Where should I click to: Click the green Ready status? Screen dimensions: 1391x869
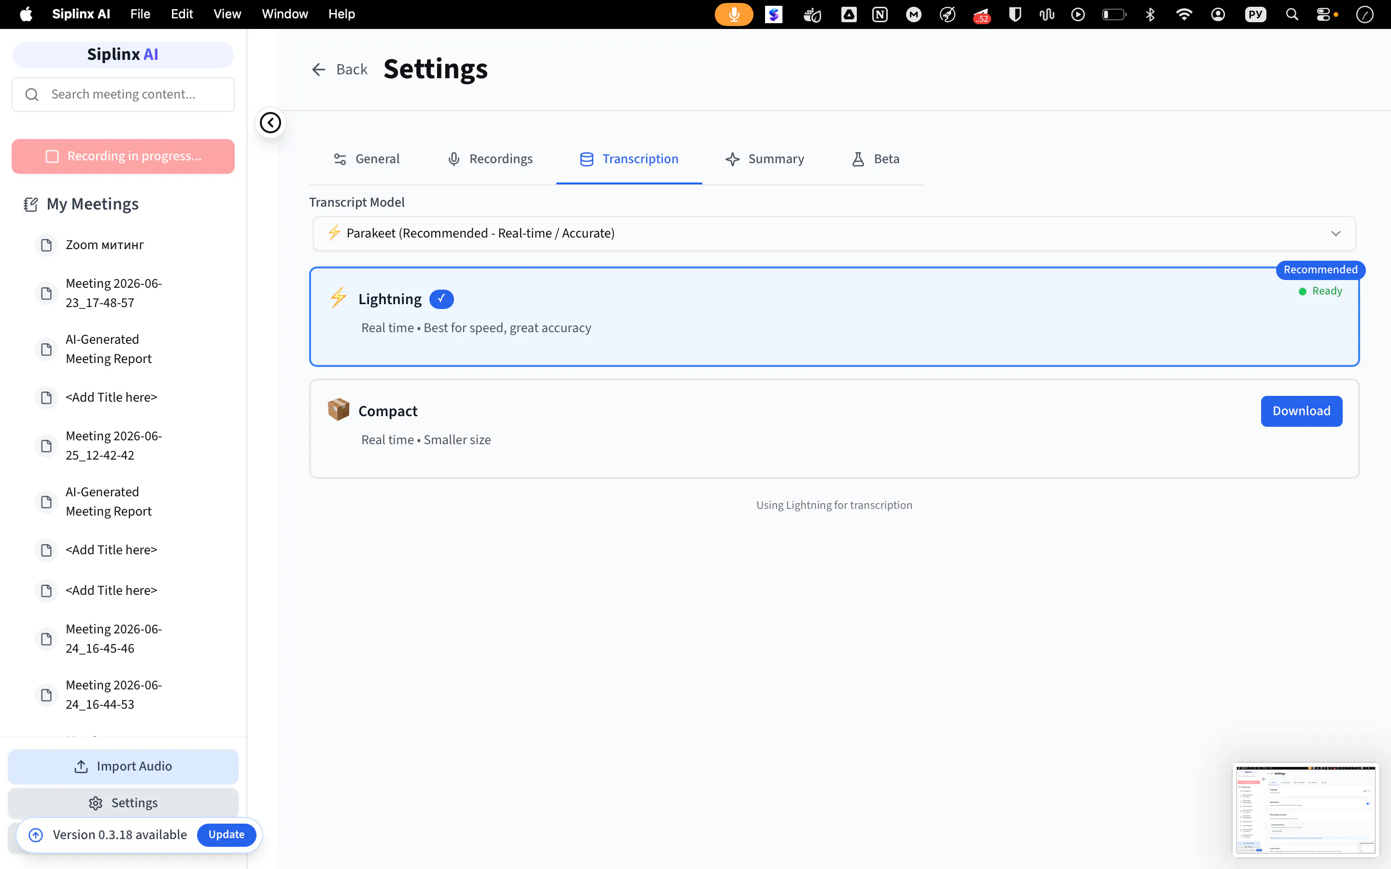[x=1320, y=291]
